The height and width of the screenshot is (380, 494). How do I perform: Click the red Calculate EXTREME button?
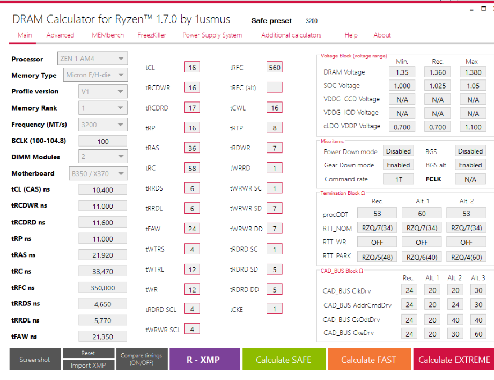[454, 359]
